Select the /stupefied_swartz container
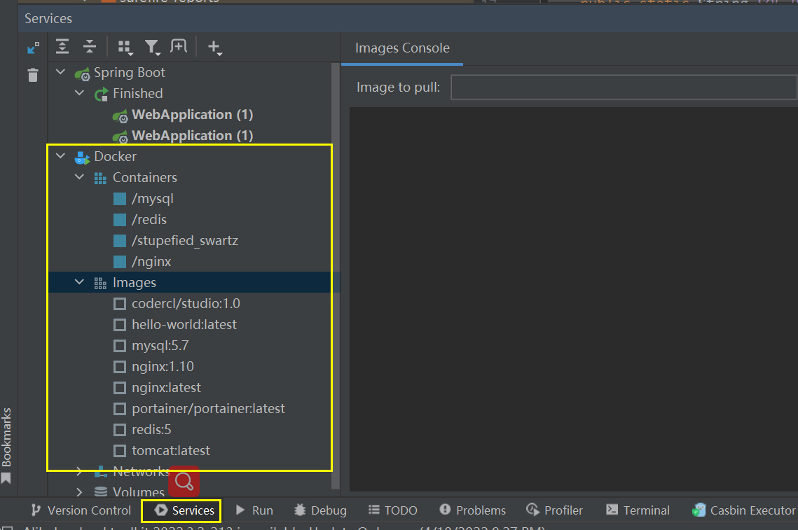The image size is (798, 530). (185, 241)
